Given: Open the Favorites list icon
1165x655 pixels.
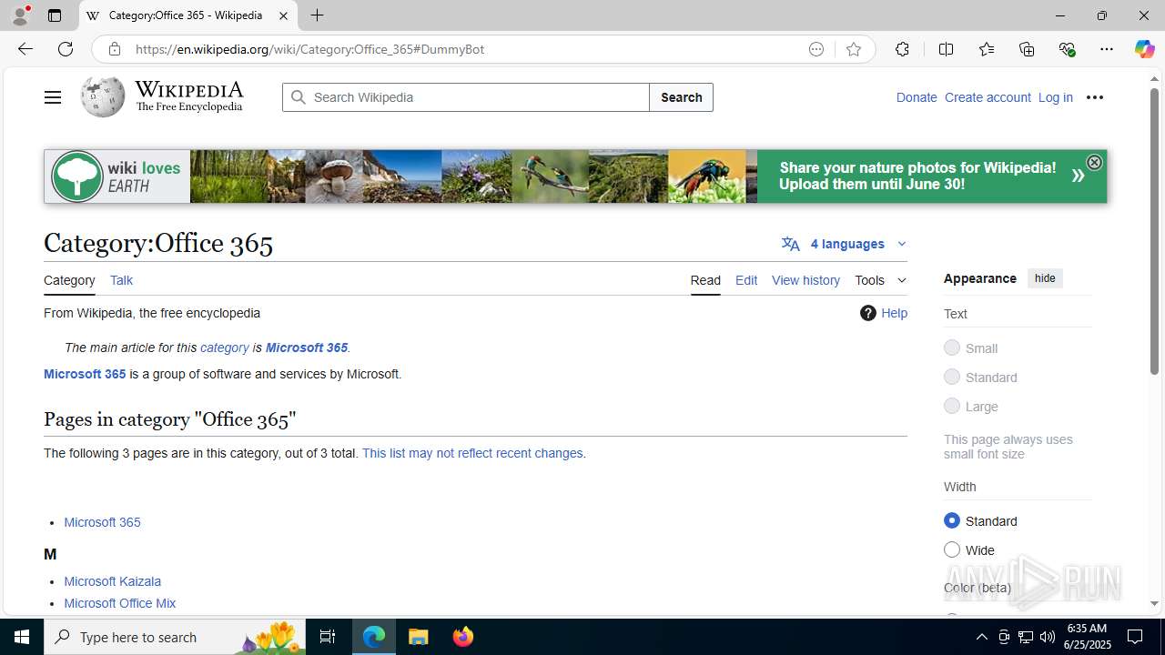Looking at the screenshot, I should click(x=987, y=49).
